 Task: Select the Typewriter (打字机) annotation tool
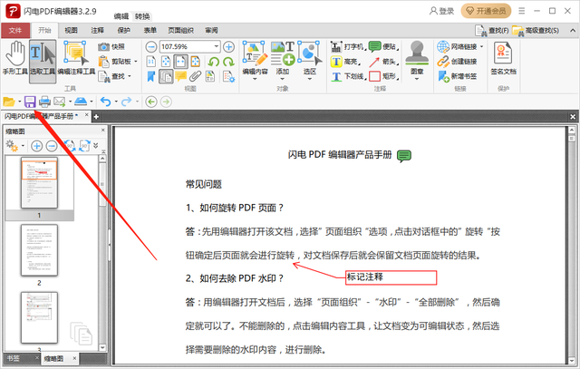347,46
